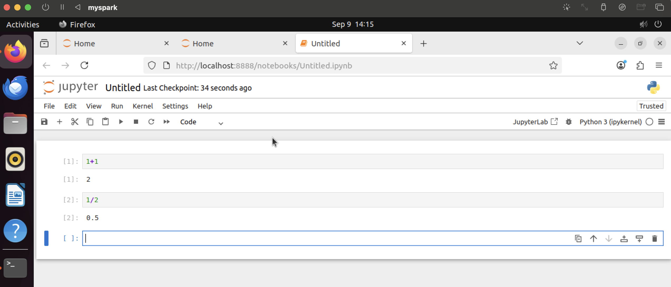This screenshot has width=671, height=287.
Task: Expand the Firefox list all tabs chevron
Action: [x=580, y=43]
